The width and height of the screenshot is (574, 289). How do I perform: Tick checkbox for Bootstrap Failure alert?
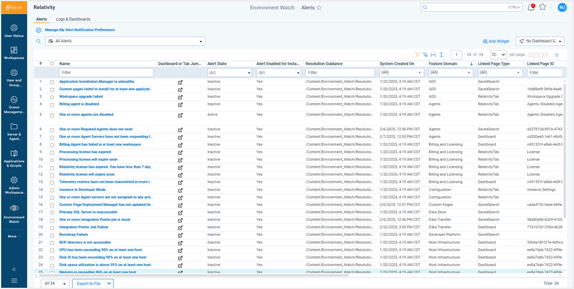(52, 234)
